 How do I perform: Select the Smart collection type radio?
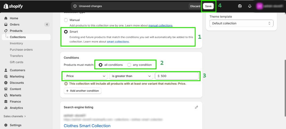(x=66, y=32)
